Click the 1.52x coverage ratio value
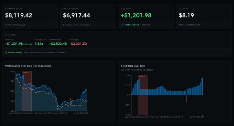 (x=39, y=44)
